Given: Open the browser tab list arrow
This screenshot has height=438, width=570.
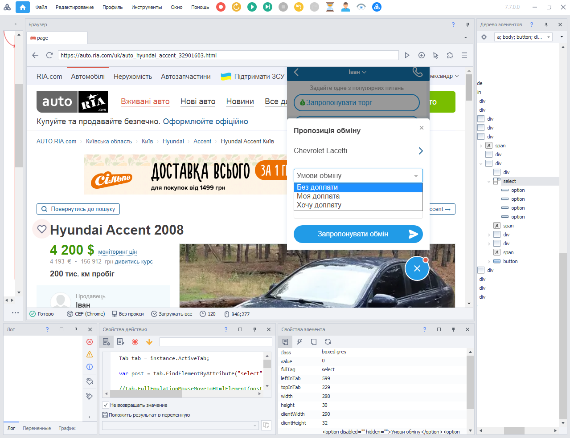Looking at the screenshot, I should pyautogui.click(x=466, y=38).
